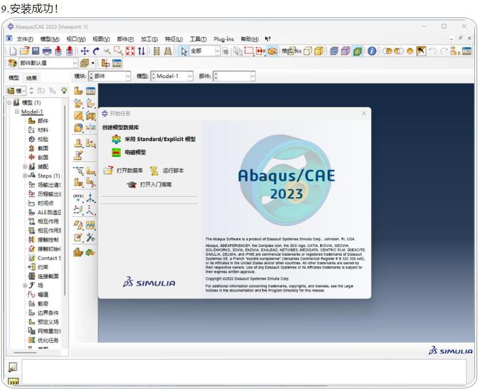Click the Create Datum Point XYZ tool
The image size is (480, 389).
[78, 197]
